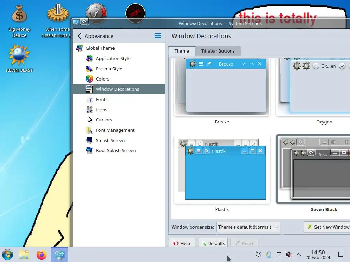
Task: Click the Plasma Style icon
Action: [x=90, y=69]
